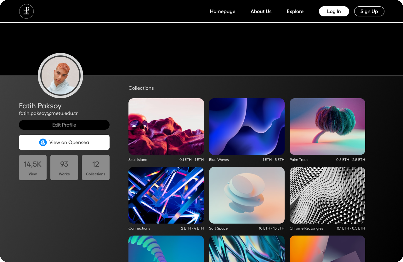Click price range 10 ETH - 15 ETH
Image resolution: width=403 pixels, height=262 pixels.
pyautogui.click(x=272, y=228)
